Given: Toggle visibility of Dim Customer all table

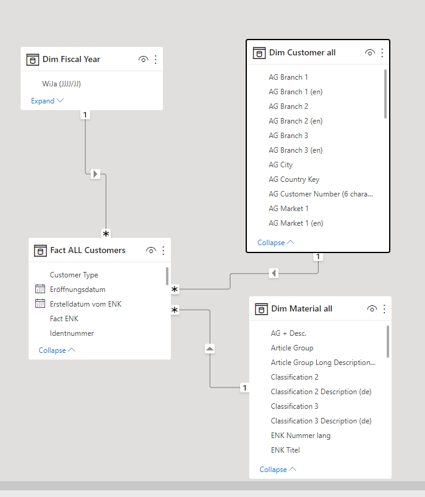Looking at the screenshot, I should click(x=370, y=52).
